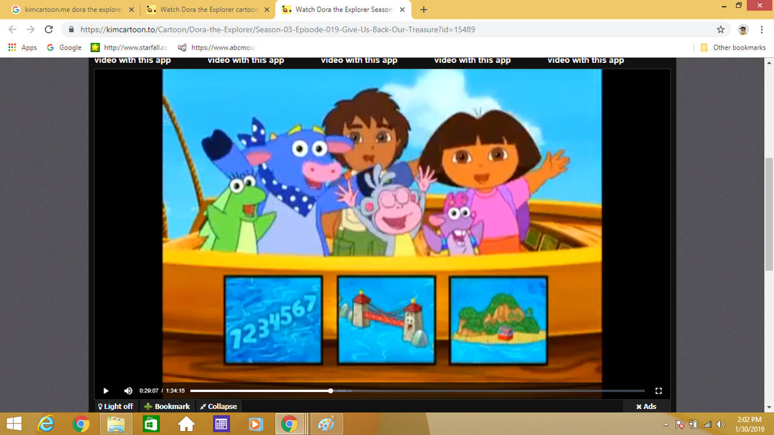Close the active Dora Season tab
The height and width of the screenshot is (435, 774).
point(402,9)
